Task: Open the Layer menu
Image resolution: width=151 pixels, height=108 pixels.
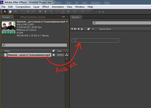Action: point(36,7)
